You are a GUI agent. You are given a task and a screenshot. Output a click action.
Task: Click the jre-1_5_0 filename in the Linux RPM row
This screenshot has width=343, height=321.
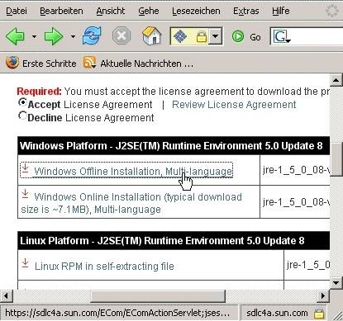pos(308,265)
